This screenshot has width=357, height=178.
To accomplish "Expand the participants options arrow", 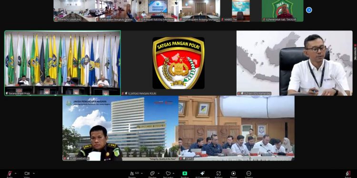I will click(142, 173).
